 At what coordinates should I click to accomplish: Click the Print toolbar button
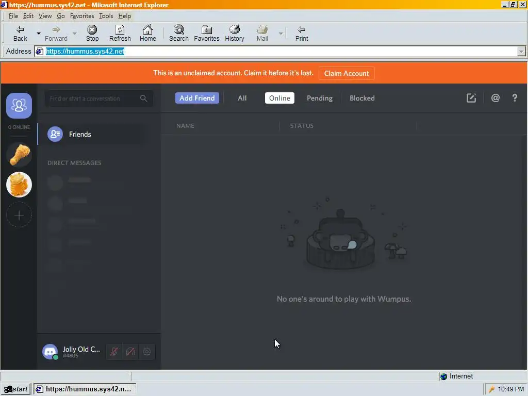(x=301, y=34)
